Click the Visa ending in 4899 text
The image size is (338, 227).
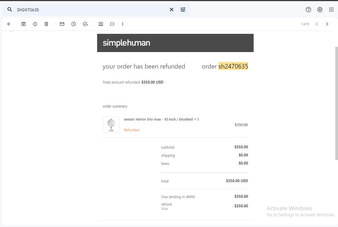[178, 197]
